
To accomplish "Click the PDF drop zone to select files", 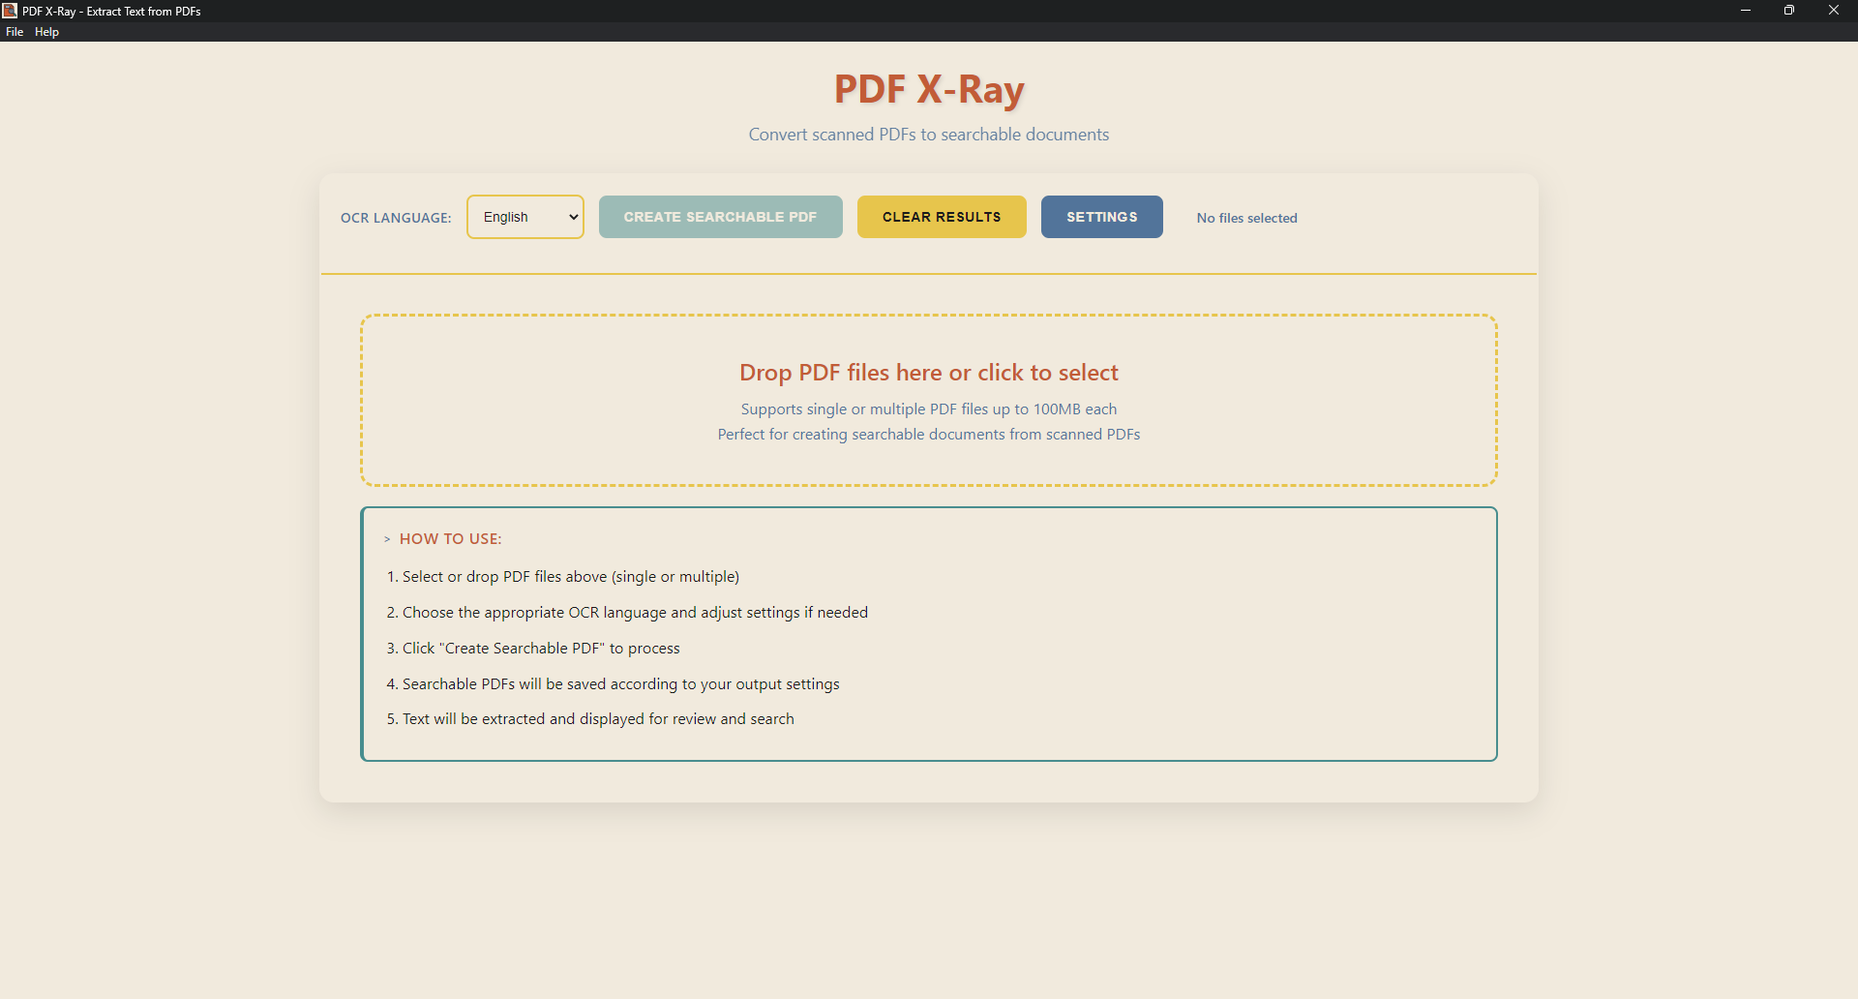I will click(928, 400).
